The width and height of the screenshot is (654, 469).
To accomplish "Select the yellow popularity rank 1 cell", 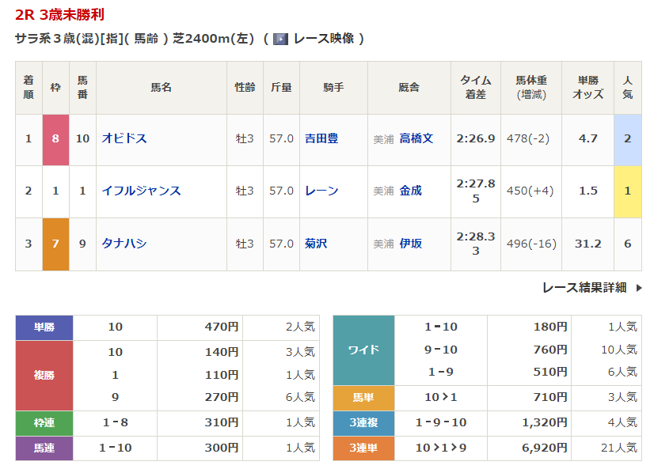I will pyautogui.click(x=627, y=191).
